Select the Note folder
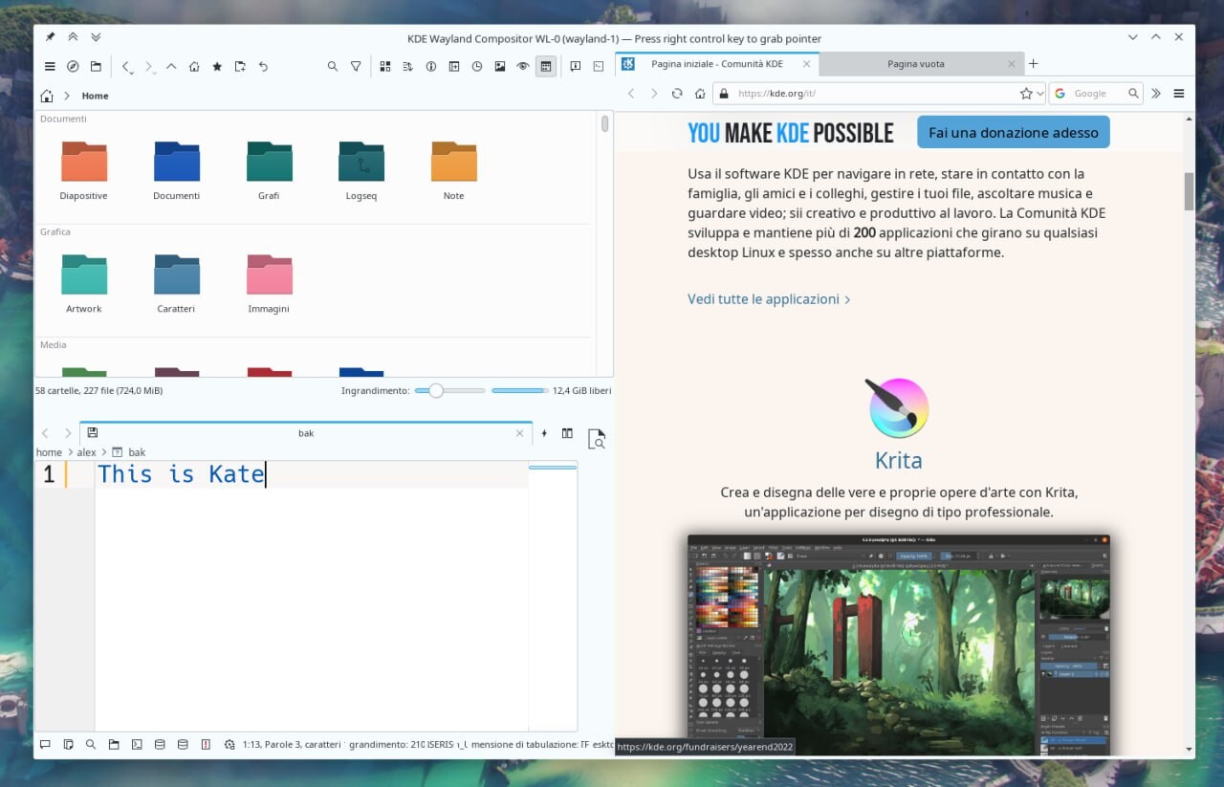The image size is (1224, 787). [454, 171]
